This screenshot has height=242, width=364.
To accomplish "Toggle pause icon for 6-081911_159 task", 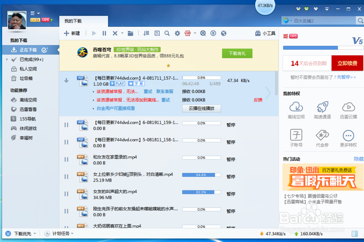I will point(66,125).
